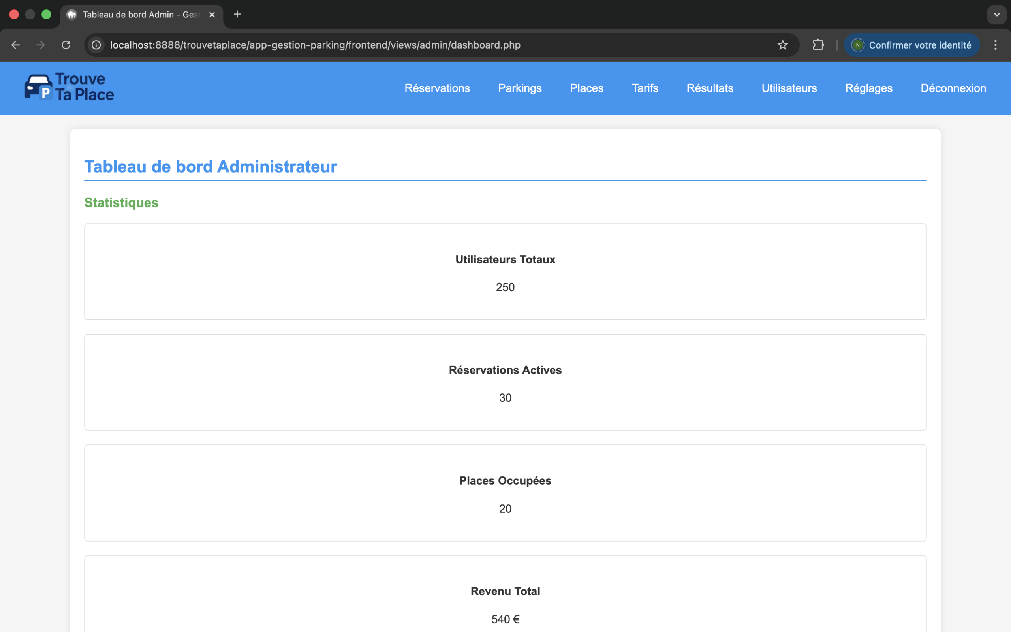
Task: Click Confirmer votre identité profile button
Action: (911, 45)
